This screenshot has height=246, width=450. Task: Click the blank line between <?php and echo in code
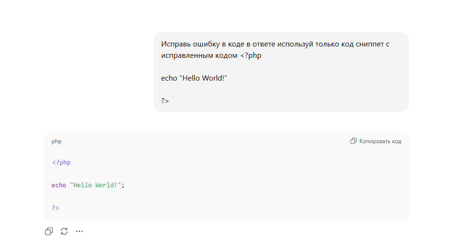(x=143, y=174)
